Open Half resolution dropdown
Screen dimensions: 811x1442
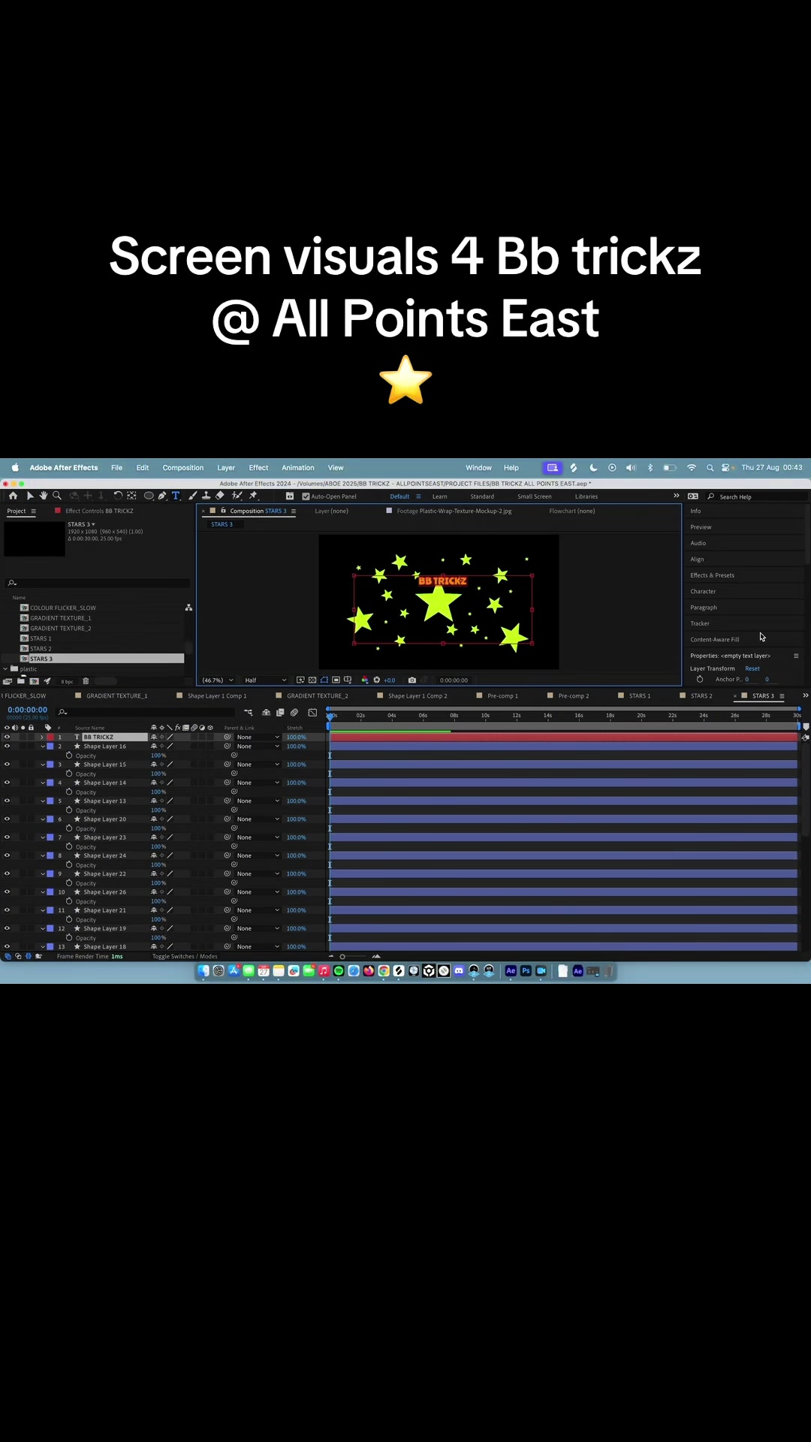(266, 680)
